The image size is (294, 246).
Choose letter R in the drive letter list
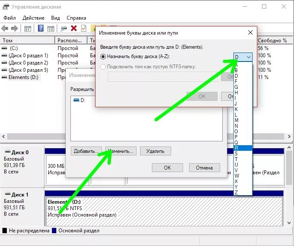243,148
